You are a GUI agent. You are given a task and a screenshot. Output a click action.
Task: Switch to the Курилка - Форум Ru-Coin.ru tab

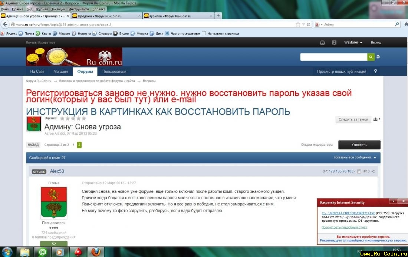click(x=178, y=16)
